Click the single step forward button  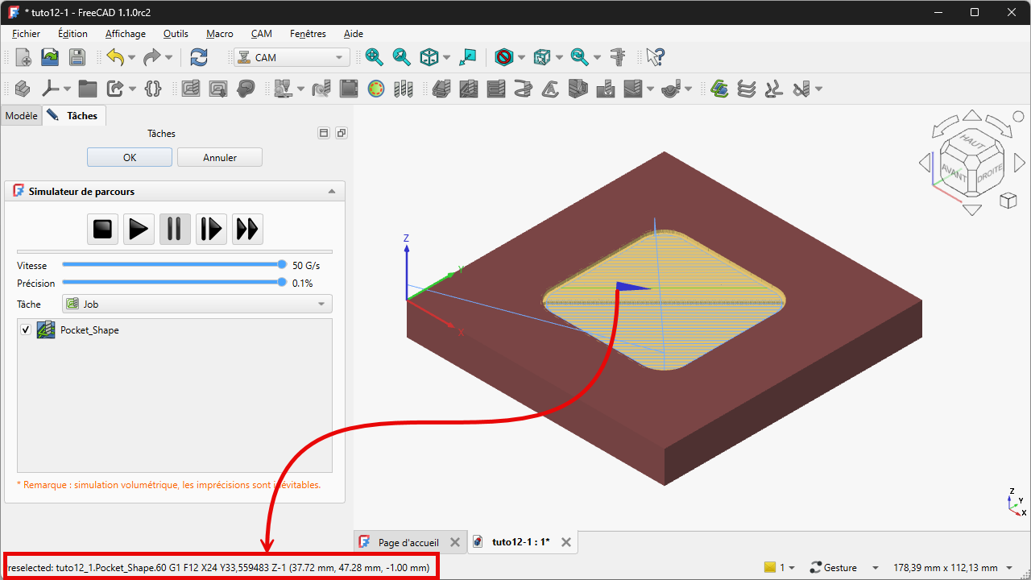click(211, 230)
